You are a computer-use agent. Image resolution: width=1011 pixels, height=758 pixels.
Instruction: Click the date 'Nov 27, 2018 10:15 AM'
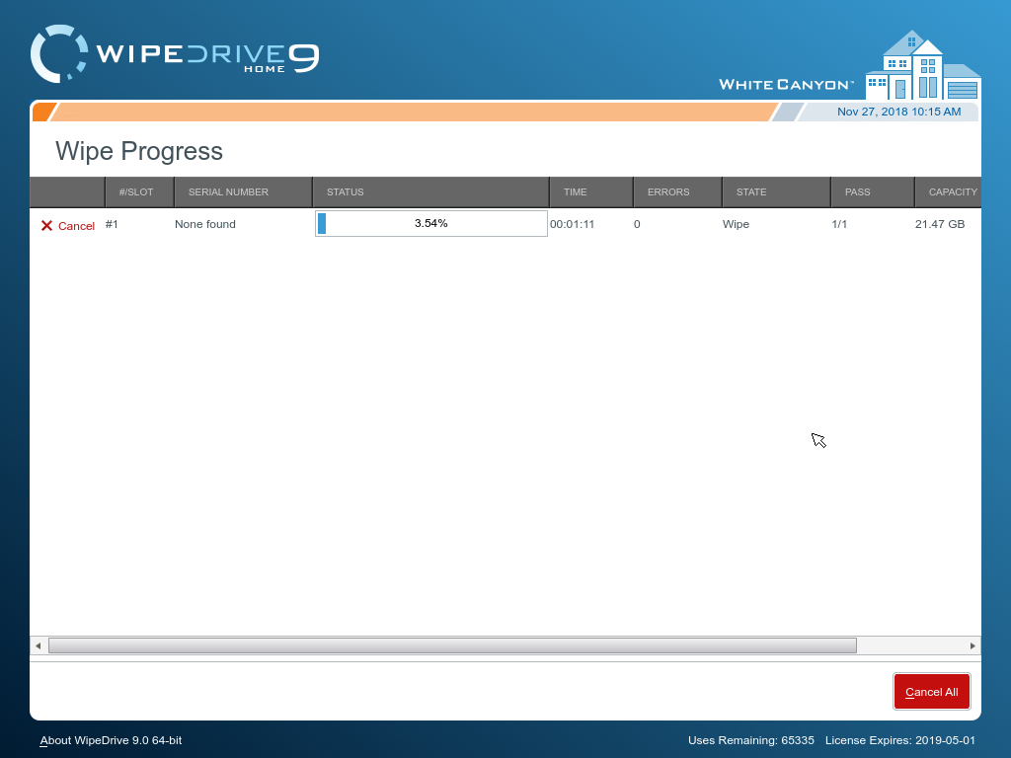pos(898,112)
